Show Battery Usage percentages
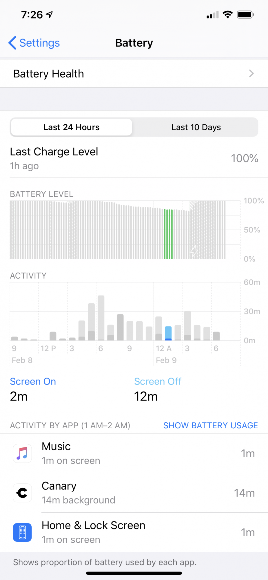 210,425
